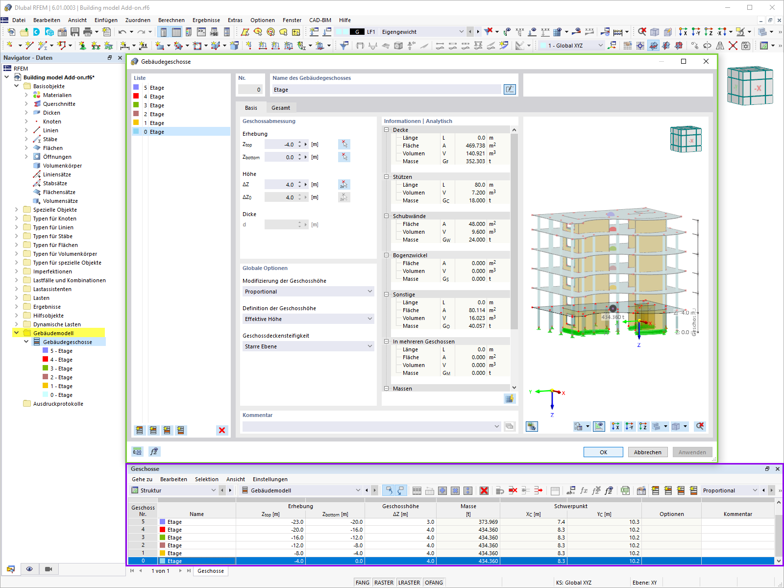The height and width of the screenshot is (588, 784).
Task: Toggle FANG snap in status bar
Action: [x=363, y=583]
